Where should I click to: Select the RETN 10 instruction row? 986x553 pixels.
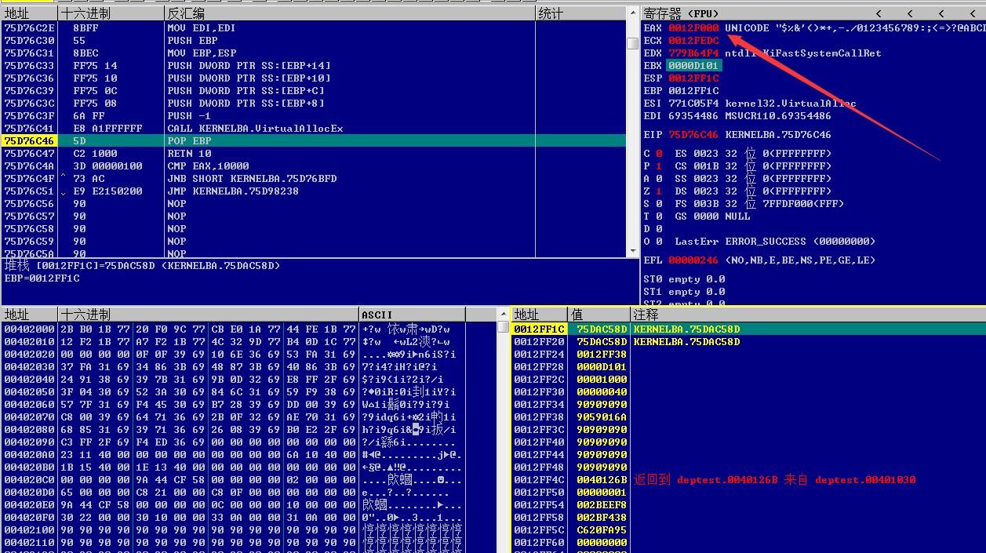[314, 153]
